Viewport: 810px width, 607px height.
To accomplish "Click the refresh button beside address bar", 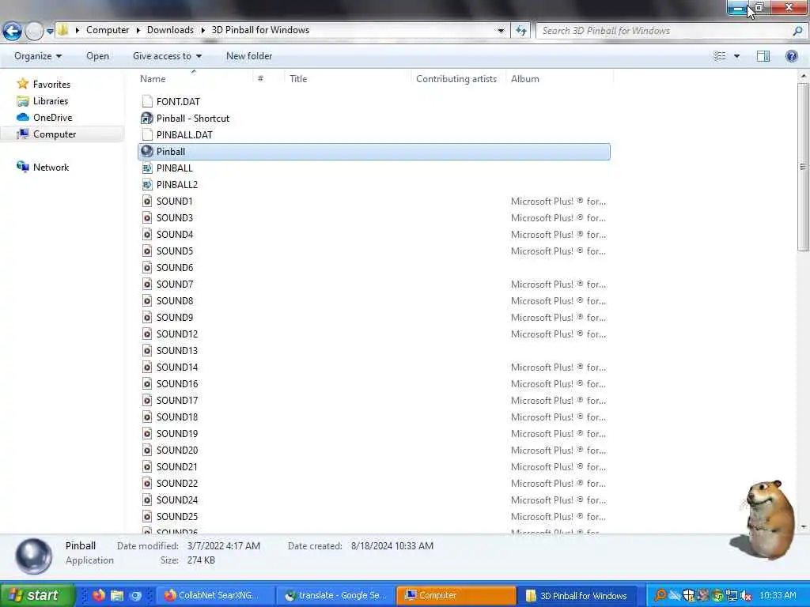I will (x=520, y=31).
